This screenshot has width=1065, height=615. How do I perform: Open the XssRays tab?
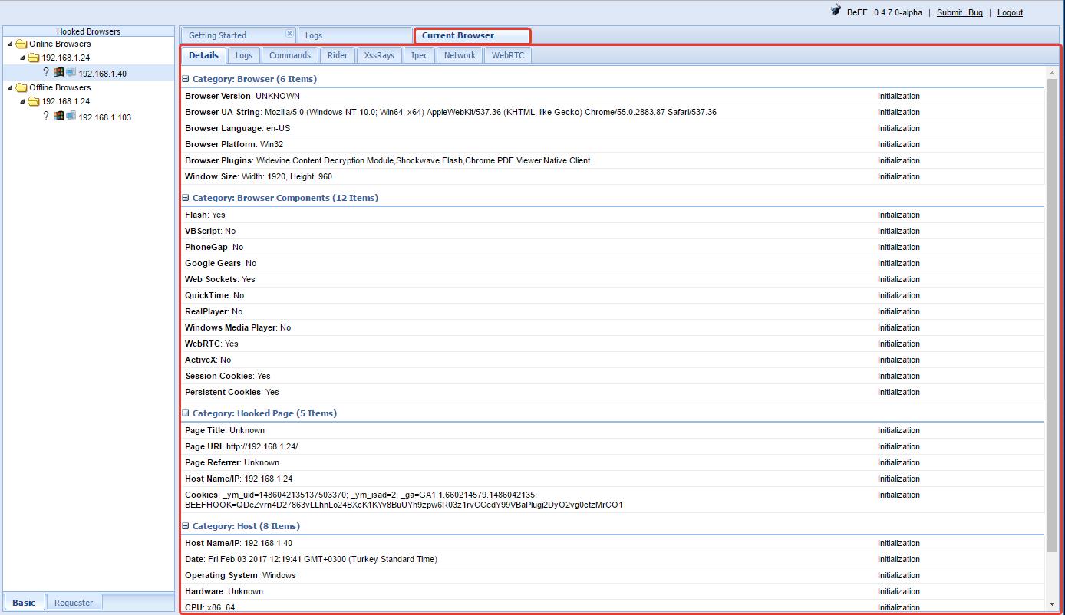coord(379,54)
